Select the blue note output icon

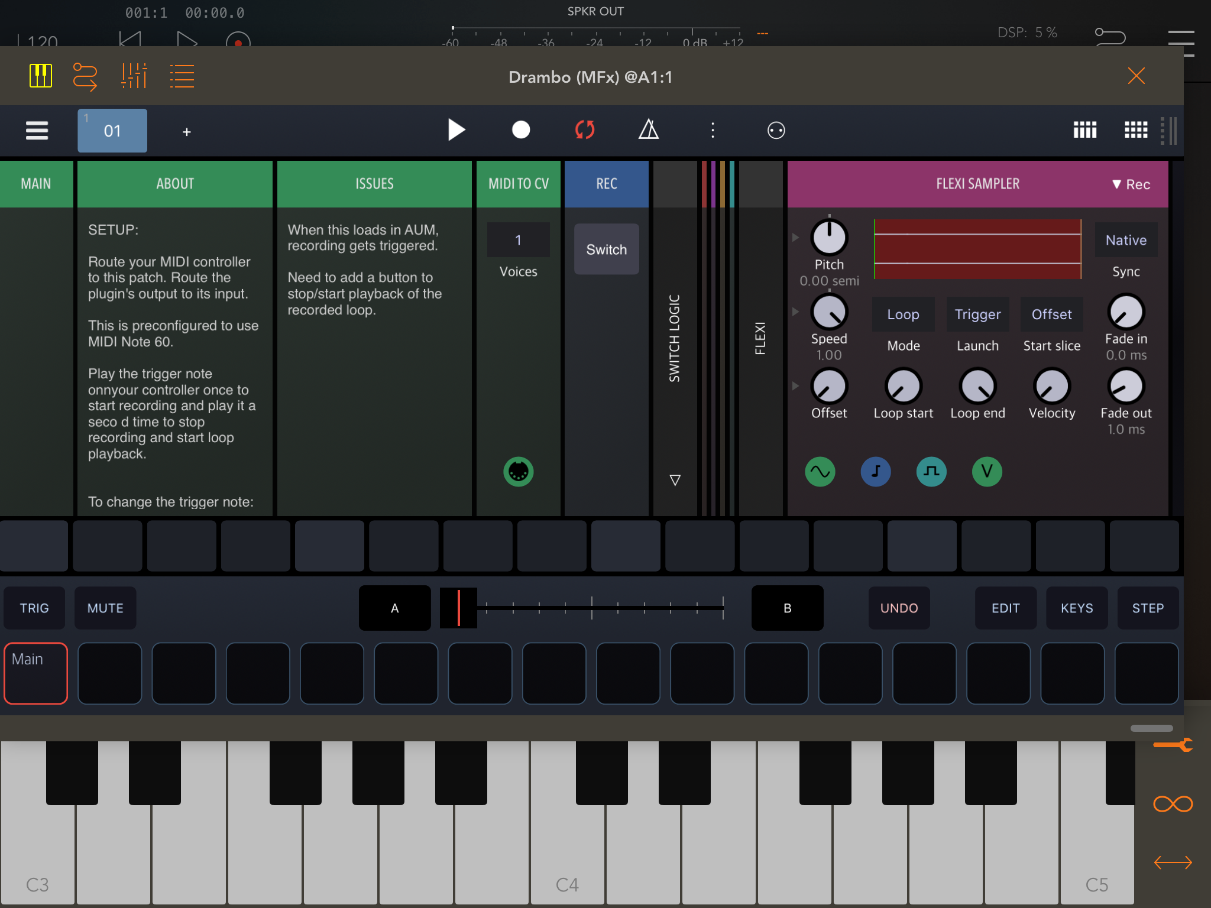click(876, 472)
